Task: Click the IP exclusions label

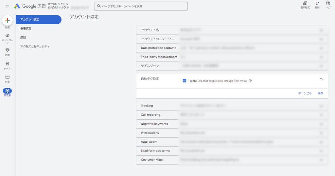Action: click(150, 133)
